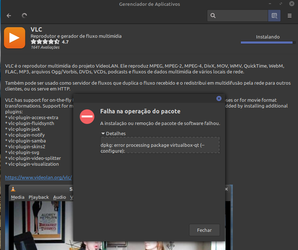
Task: Minimize the Gerenciador de Aplicativos window
Action: point(270,4)
